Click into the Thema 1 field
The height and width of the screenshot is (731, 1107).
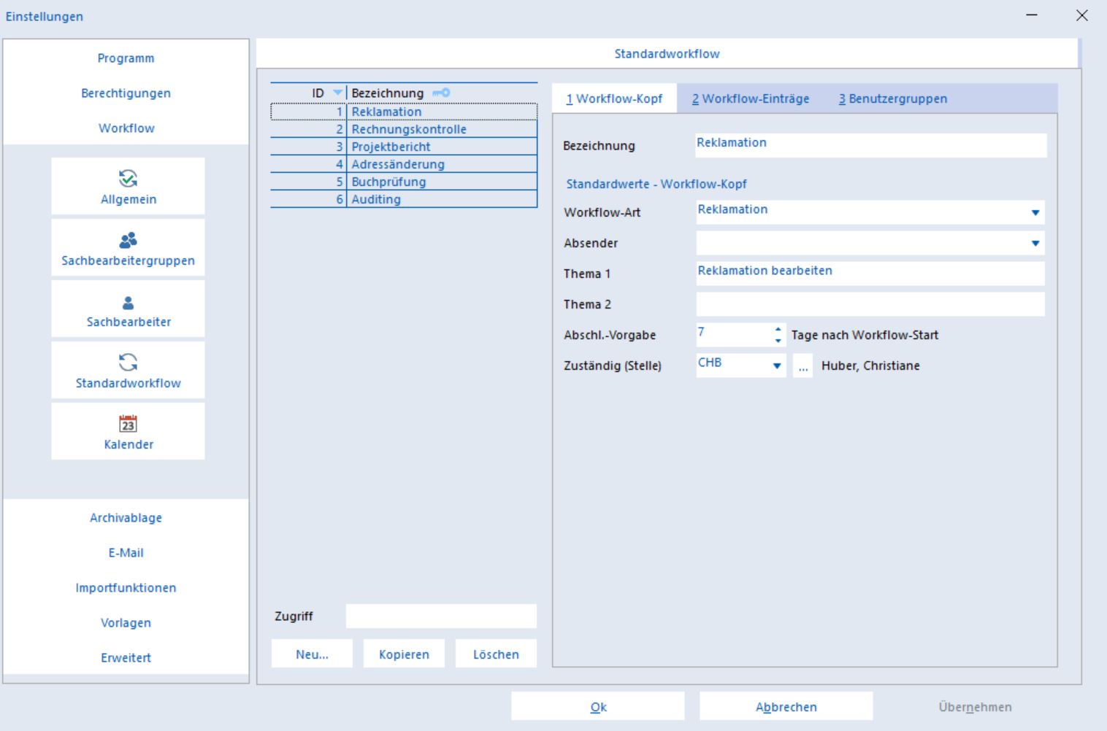click(x=870, y=274)
